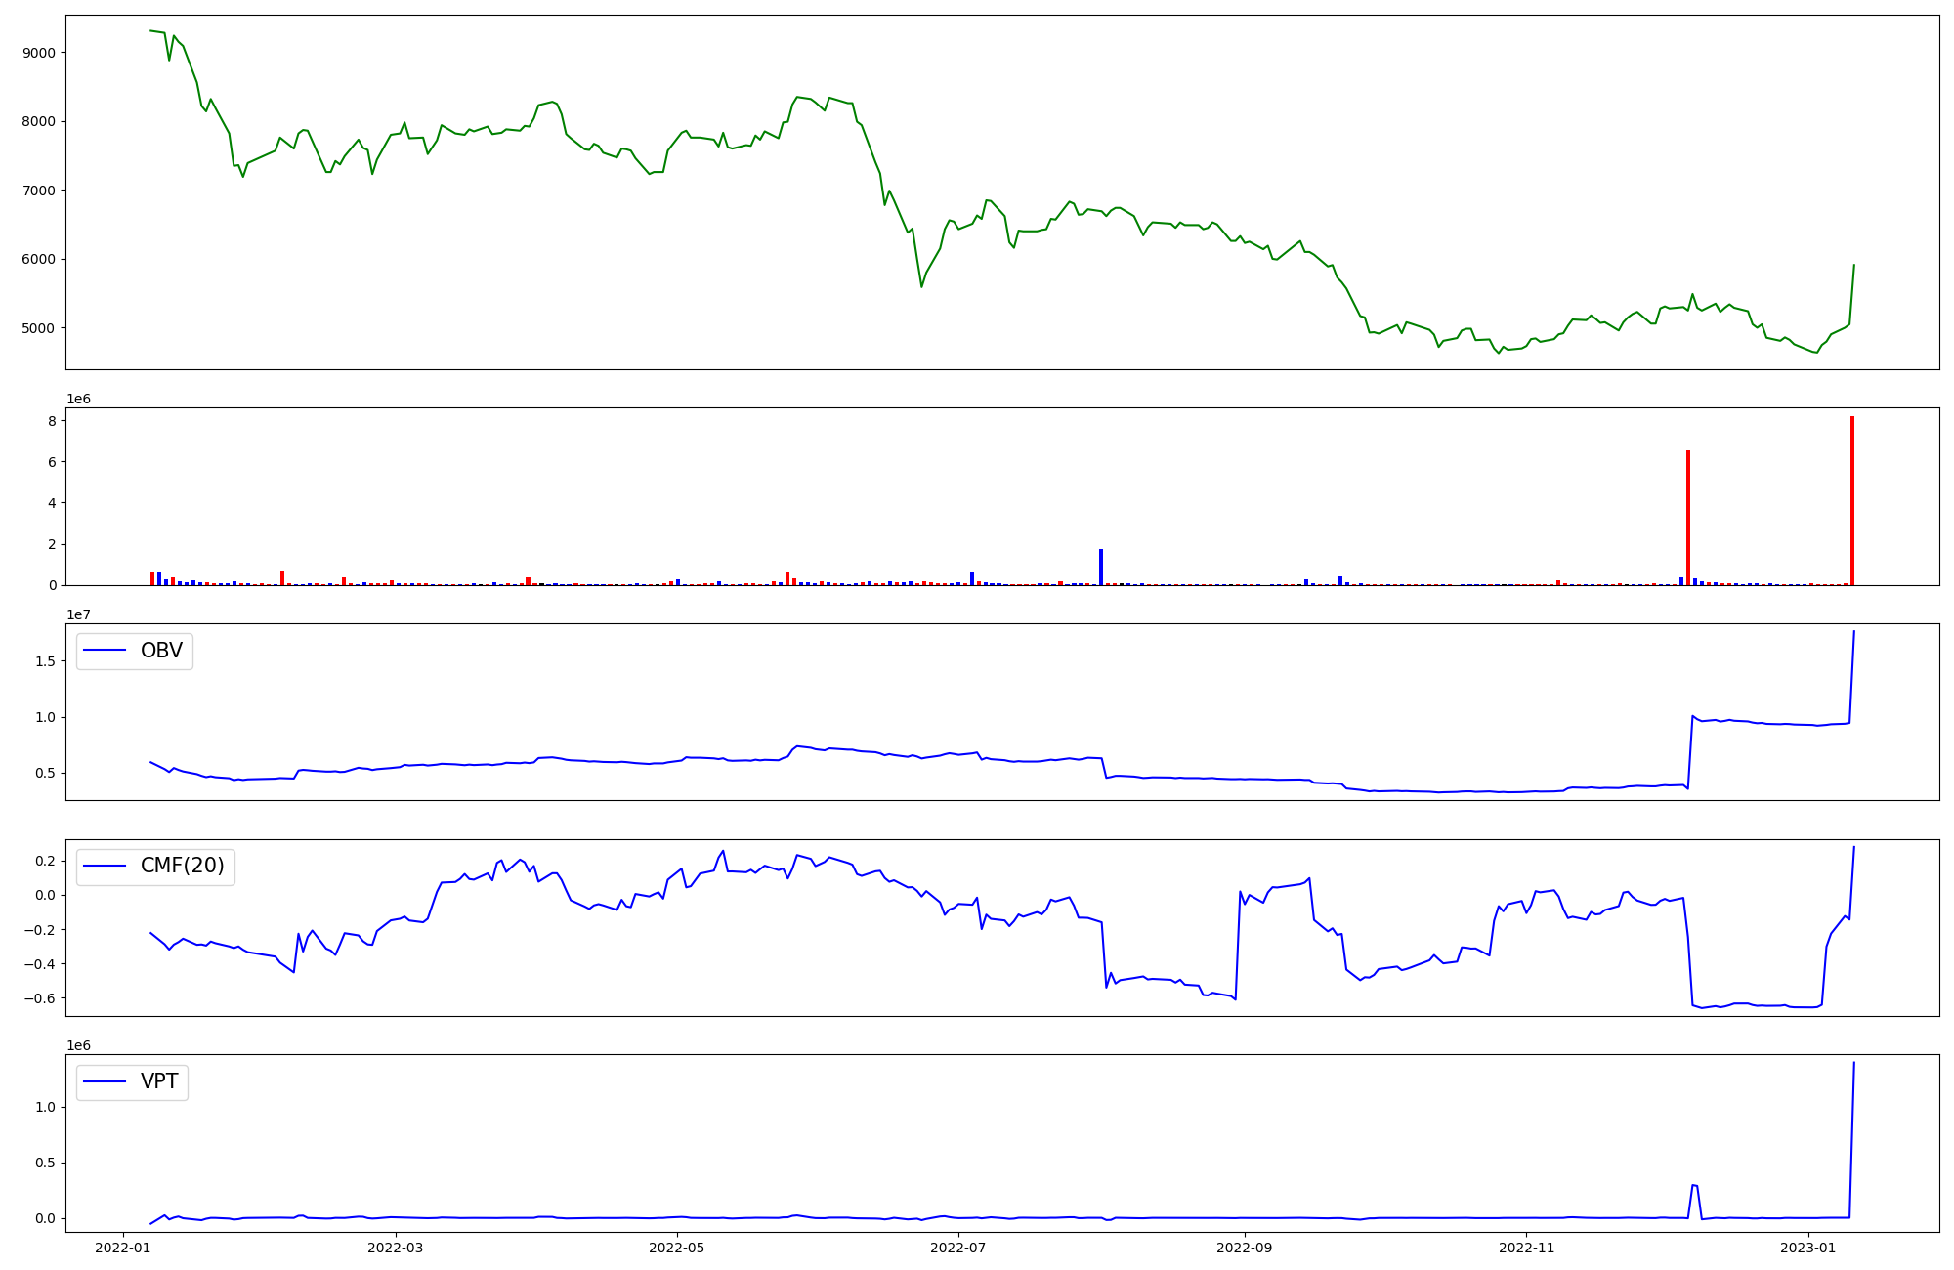Click the VPT legend label

159,1081
